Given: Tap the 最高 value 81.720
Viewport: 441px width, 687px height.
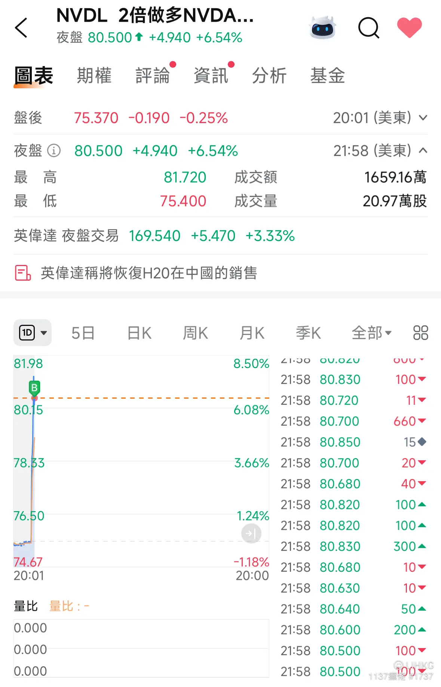Looking at the screenshot, I should click(x=185, y=177).
